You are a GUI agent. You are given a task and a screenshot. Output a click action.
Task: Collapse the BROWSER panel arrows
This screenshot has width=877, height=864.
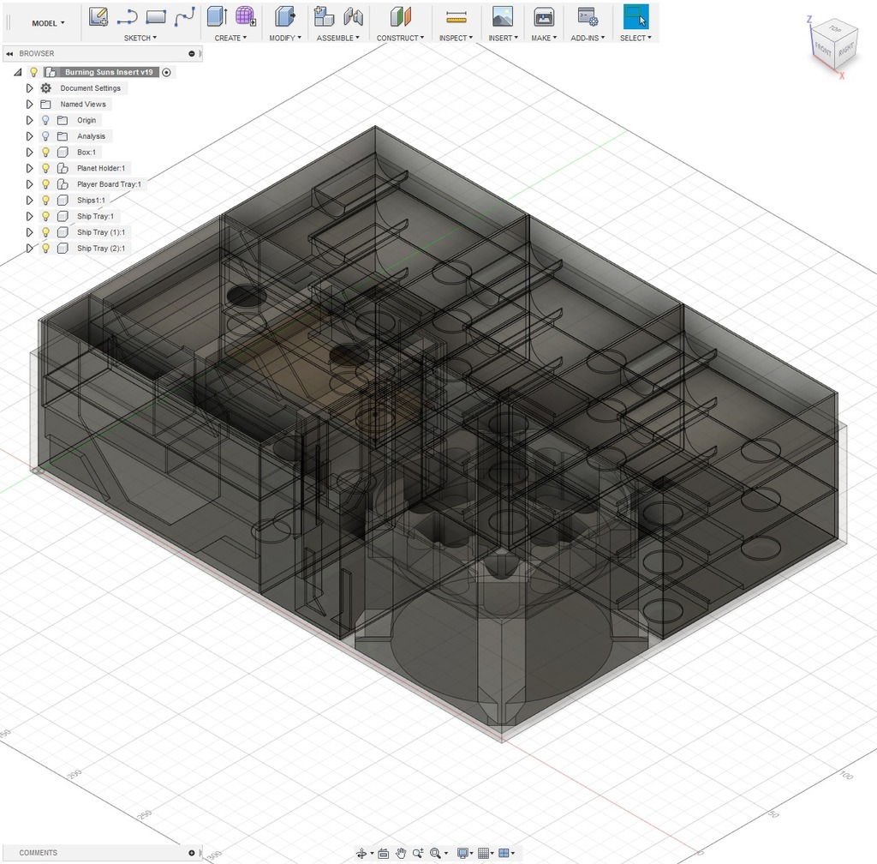pos(9,54)
